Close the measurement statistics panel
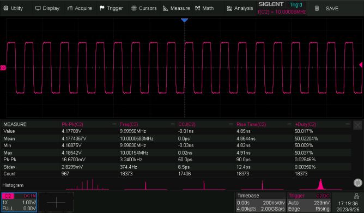The image size is (364, 213). click(357, 125)
